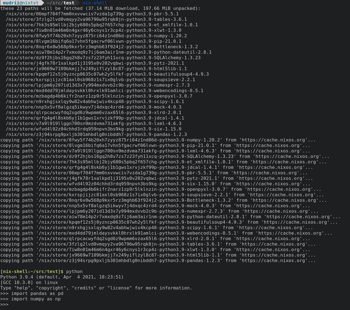Click the 'copying path' line for scipy-1.6.1
350x310 pixels.
pos(157,227)
